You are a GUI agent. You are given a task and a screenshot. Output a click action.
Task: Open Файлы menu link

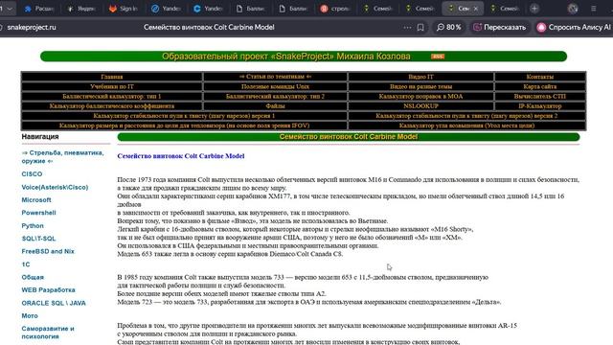point(275,106)
